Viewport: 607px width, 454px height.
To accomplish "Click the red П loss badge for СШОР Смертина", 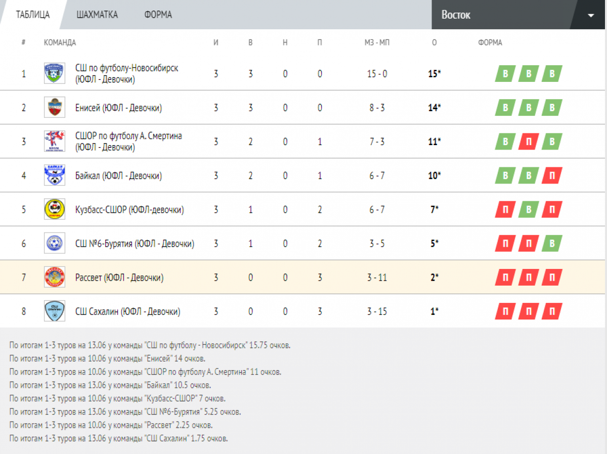I will 529,142.
